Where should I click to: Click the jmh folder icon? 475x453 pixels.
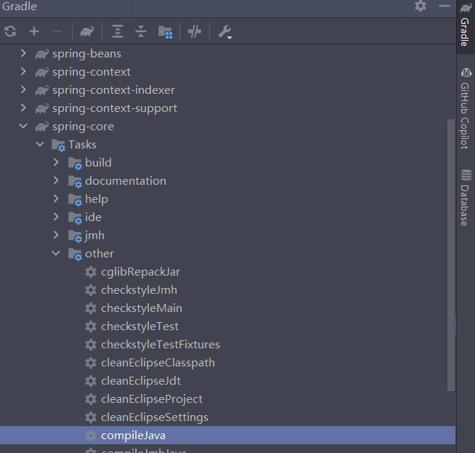pyautogui.click(x=75, y=236)
